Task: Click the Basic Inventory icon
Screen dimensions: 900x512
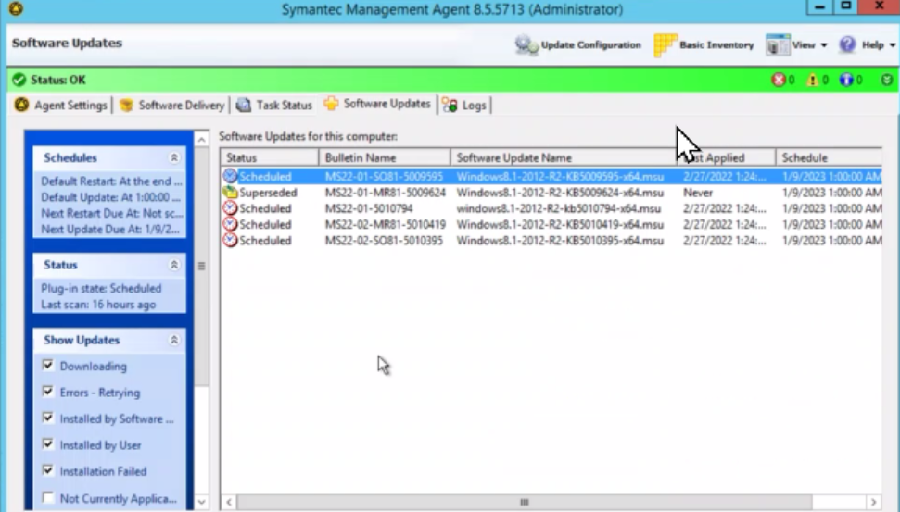Action: click(x=665, y=44)
